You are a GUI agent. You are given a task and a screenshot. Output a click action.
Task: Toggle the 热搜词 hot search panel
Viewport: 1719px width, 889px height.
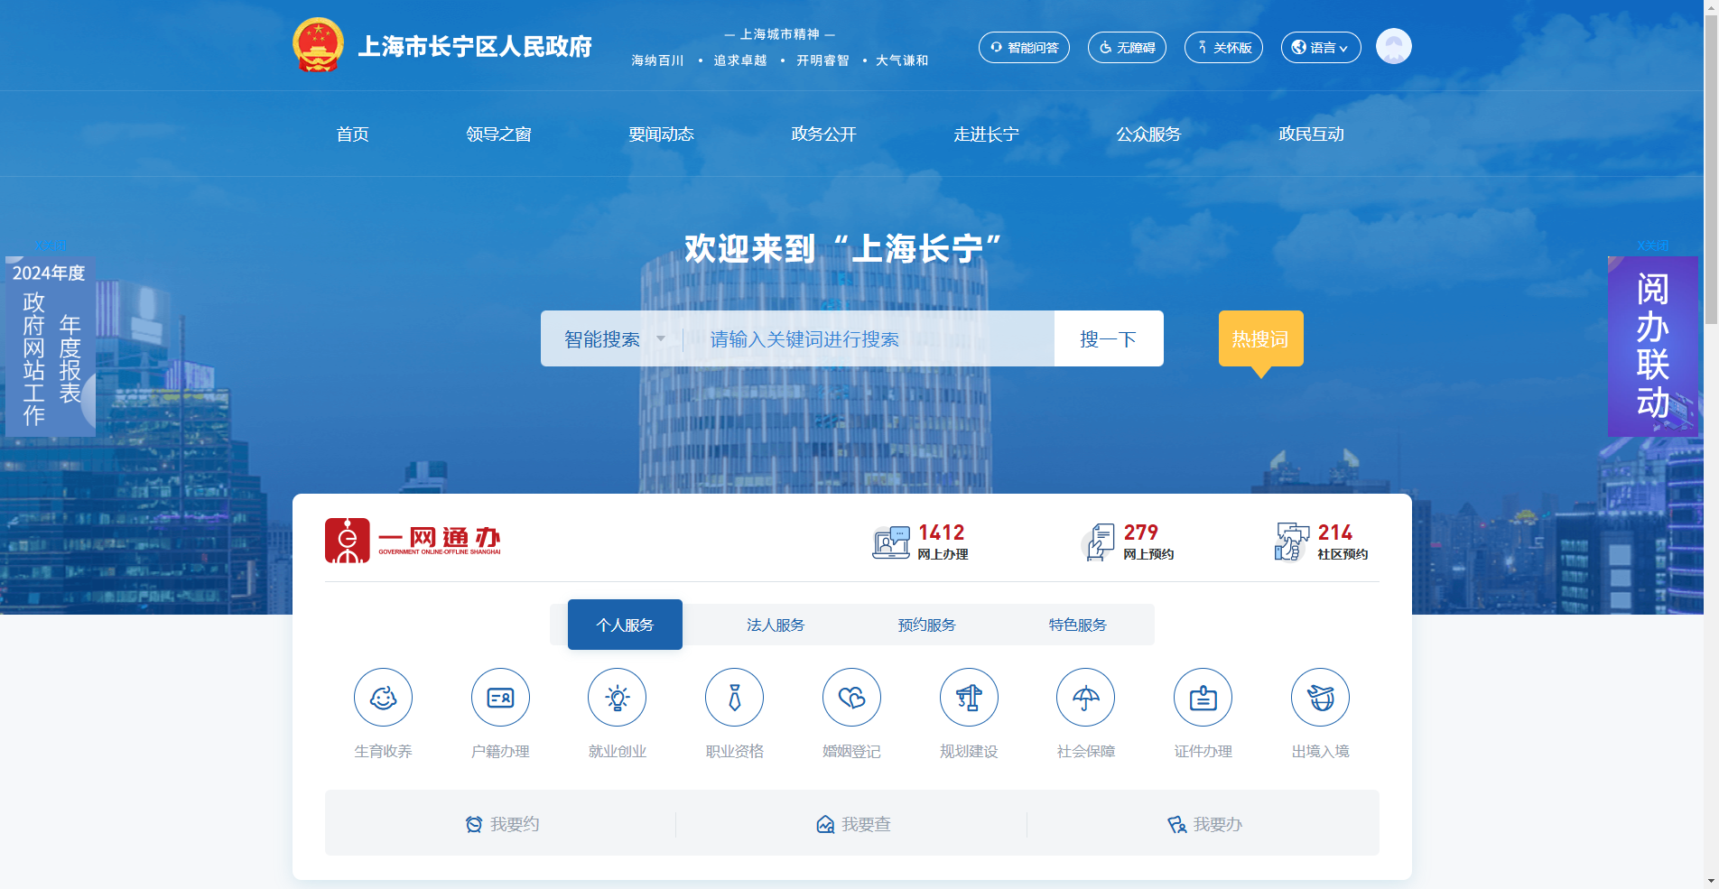1260,338
